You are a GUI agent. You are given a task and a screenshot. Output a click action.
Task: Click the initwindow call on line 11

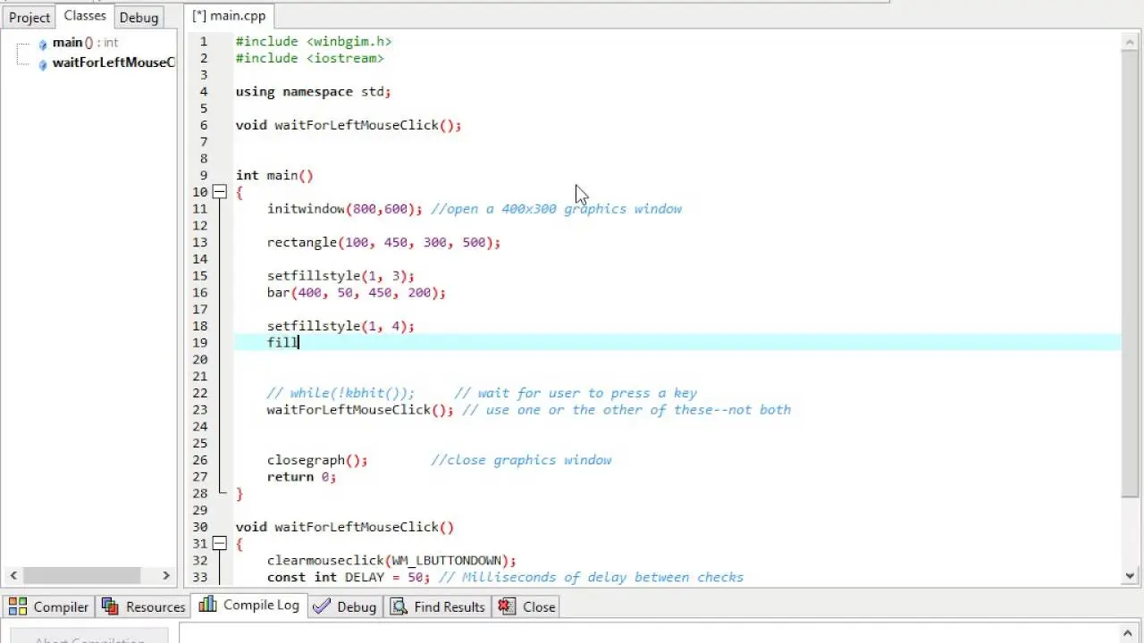306,209
